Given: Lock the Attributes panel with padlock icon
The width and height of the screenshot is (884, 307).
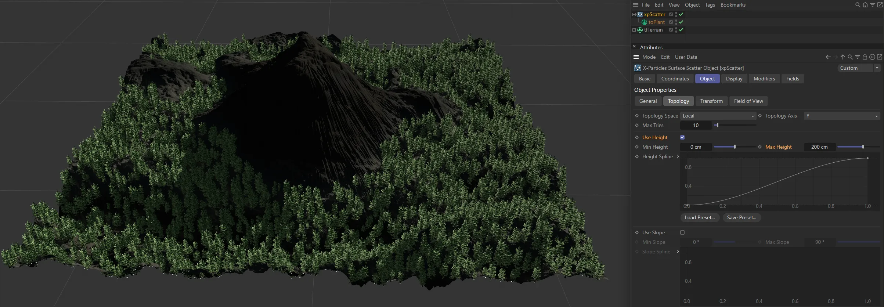Looking at the screenshot, I should pos(865,57).
